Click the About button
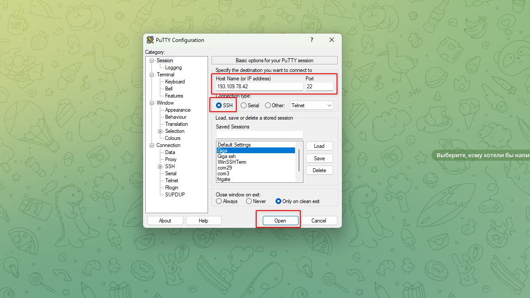This screenshot has width=530, height=298. tap(165, 221)
